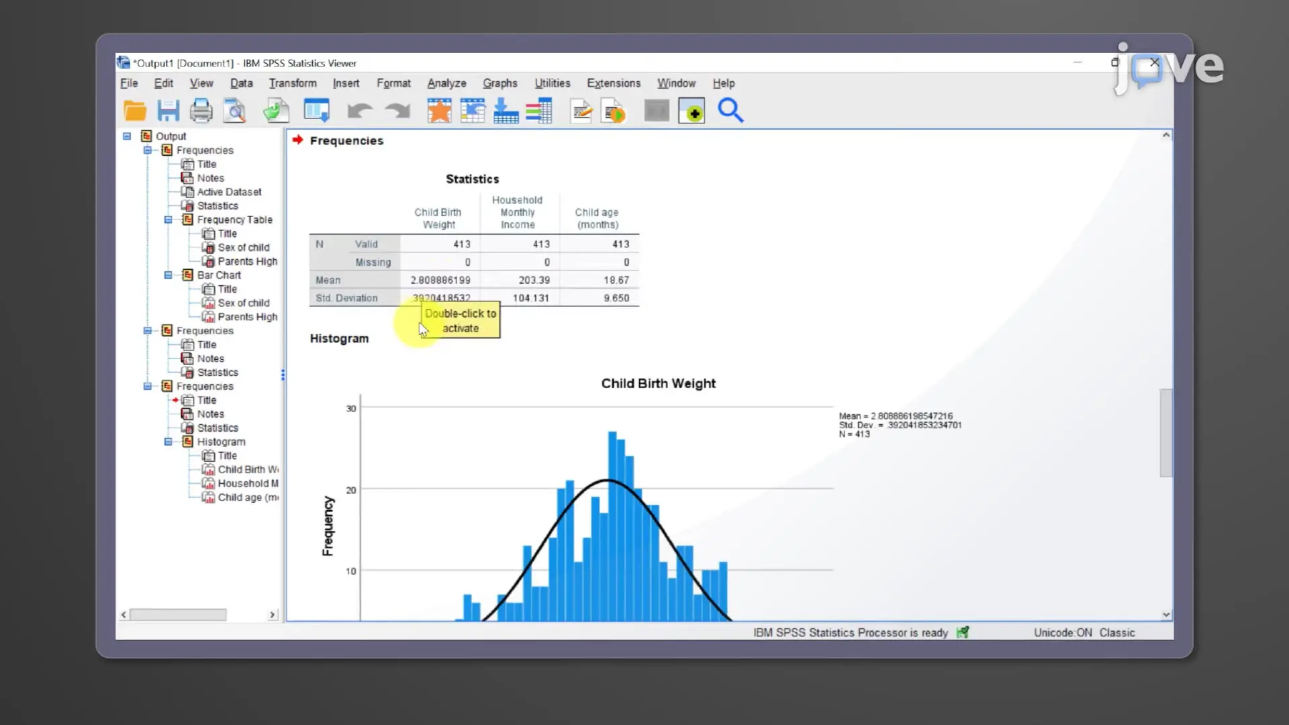Collapse the Frequency Table outline node
The height and width of the screenshot is (725, 1289).
click(x=169, y=220)
